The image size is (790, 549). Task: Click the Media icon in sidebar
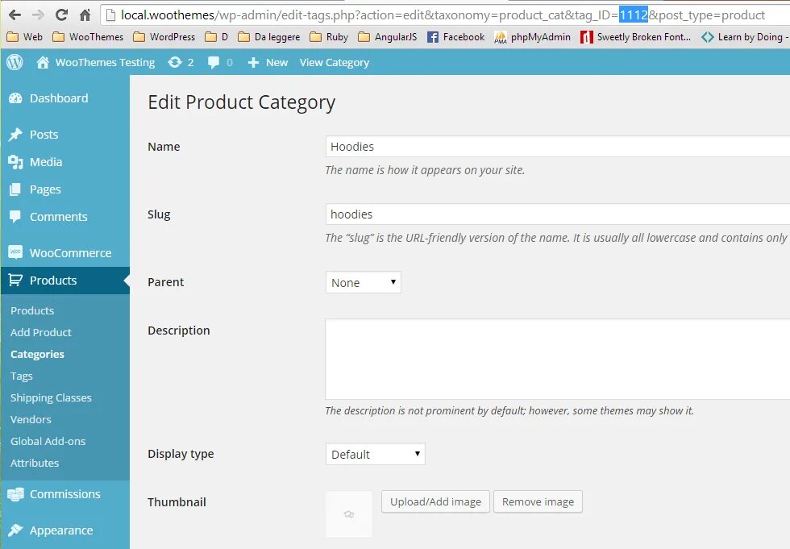[x=15, y=162]
